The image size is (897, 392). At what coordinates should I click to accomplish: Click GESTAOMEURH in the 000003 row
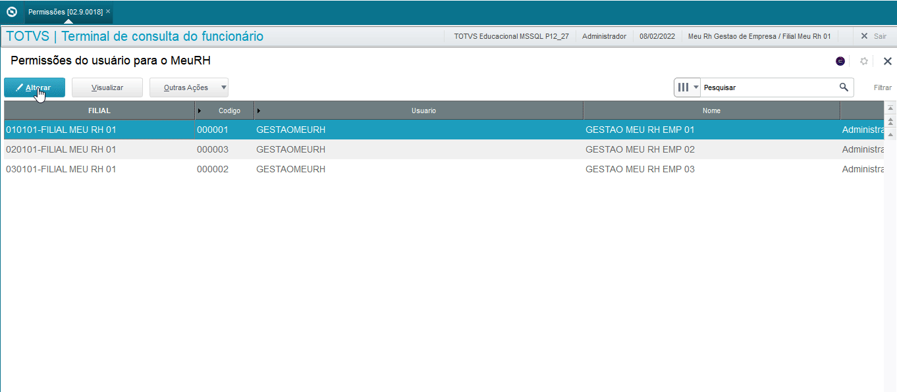click(x=290, y=149)
